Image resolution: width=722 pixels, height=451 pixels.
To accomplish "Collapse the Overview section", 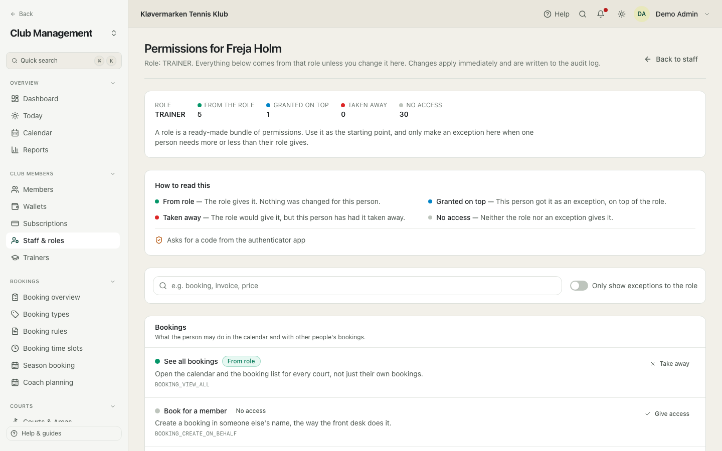I will 113,83.
